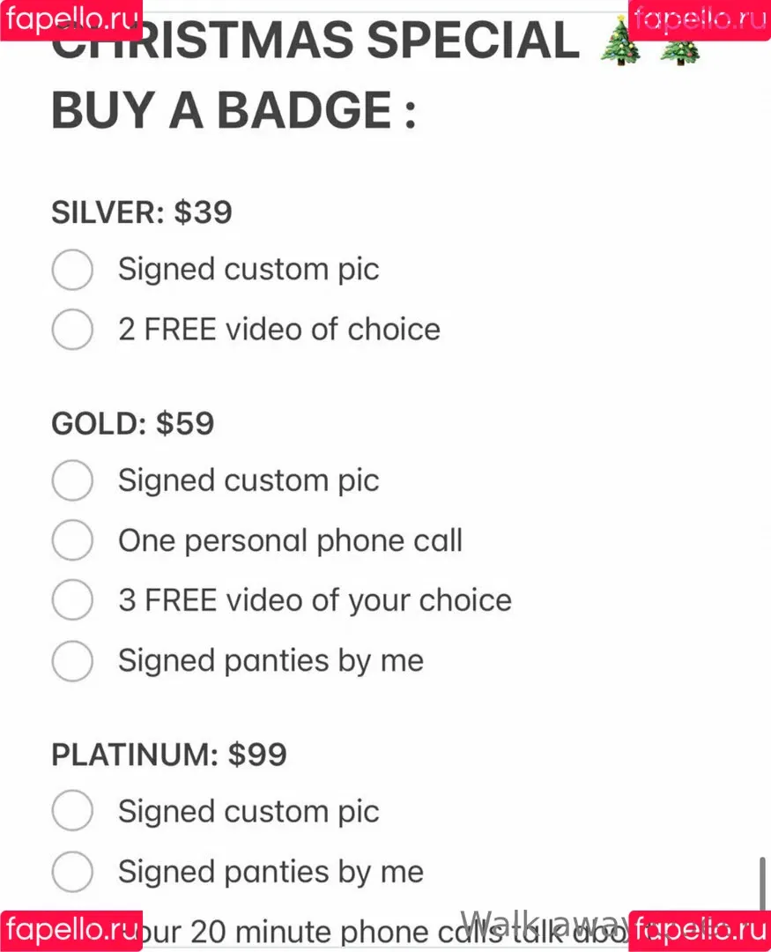This screenshot has height=952, width=771.
Task: Check the One personal phone call circle
Action: pos(72,539)
